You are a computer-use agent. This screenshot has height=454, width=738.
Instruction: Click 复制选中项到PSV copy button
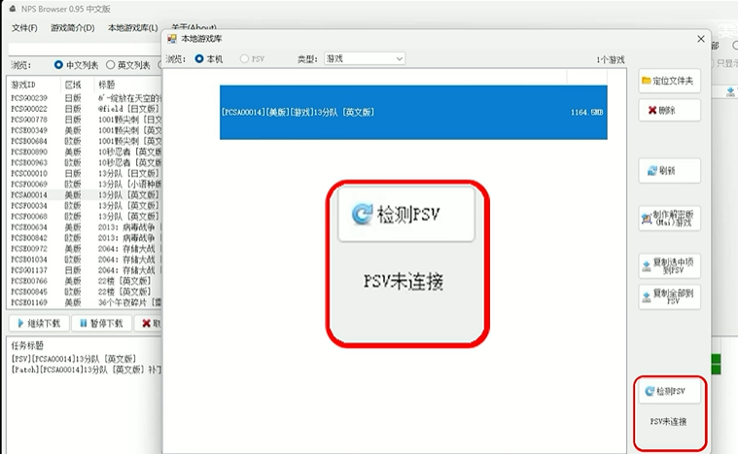click(669, 265)
